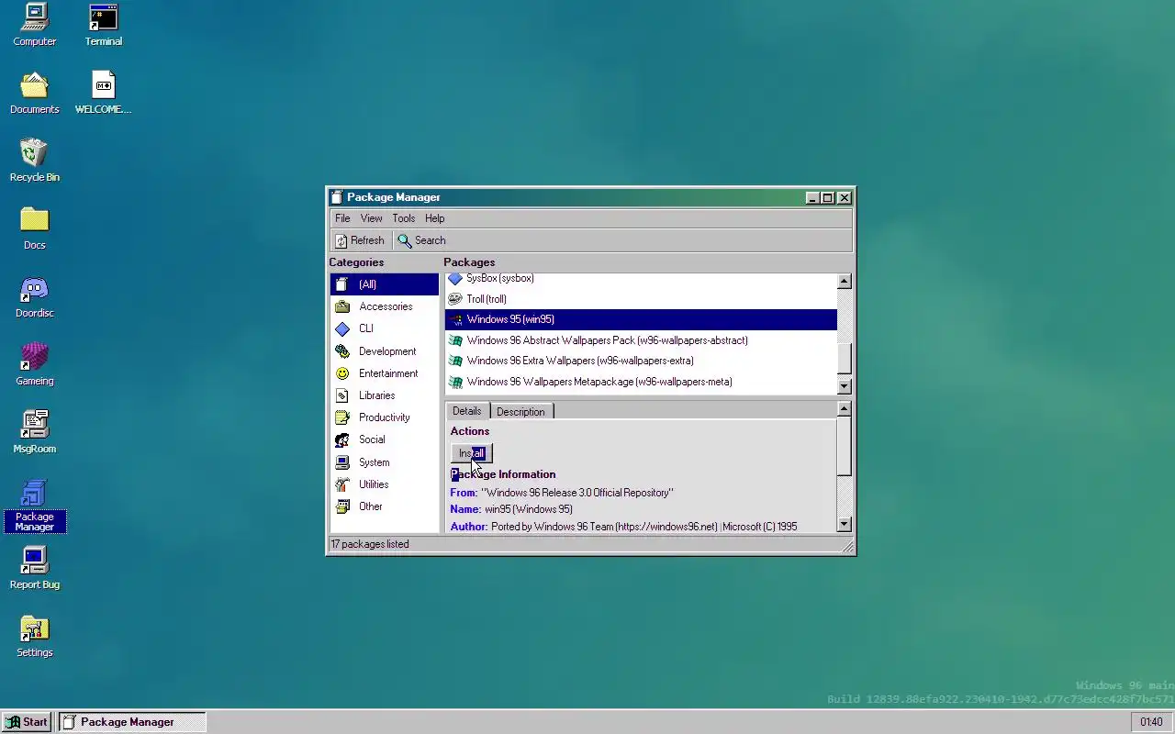Click the Other category icon
Image resolution: width=1175 pixels, height=734 pixels.
[x=342, y=506]
